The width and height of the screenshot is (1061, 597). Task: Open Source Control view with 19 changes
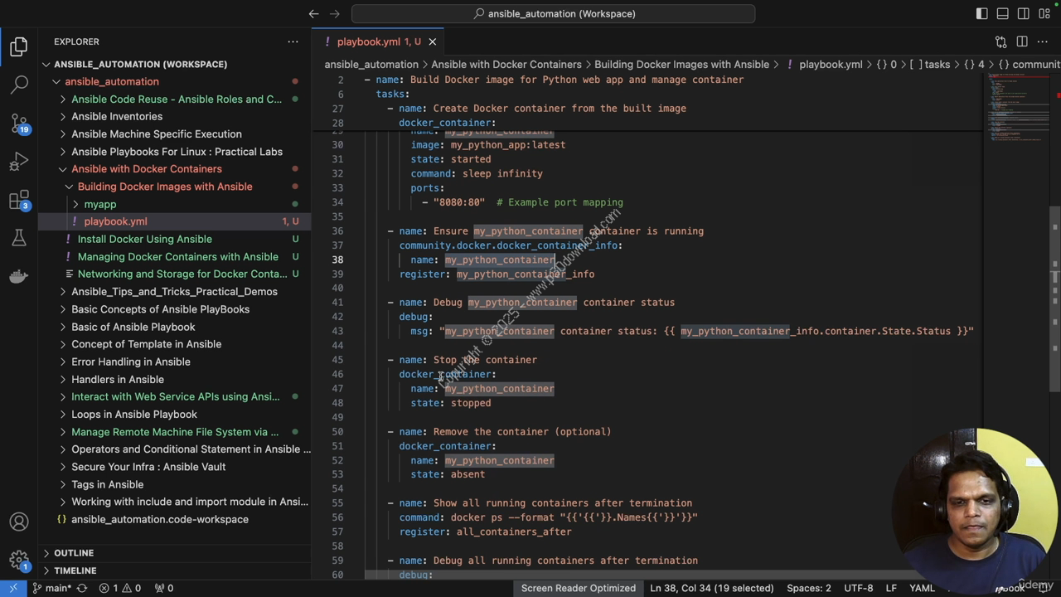pos(19,123)
